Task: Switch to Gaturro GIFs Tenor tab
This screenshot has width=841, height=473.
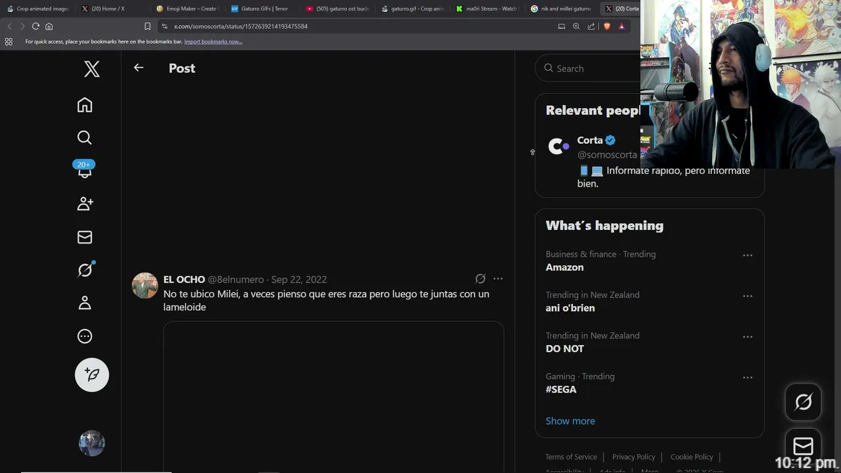Action: click(x=263, y=9)
